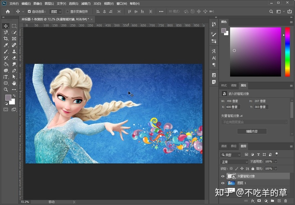Hide the 图层 1 layer
This screenshot has width=295, height=205.
[x=223, y=183]
